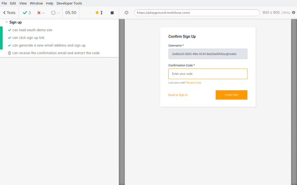Open the View menu
The image size is (297, 185).
[x=23, y=3]
